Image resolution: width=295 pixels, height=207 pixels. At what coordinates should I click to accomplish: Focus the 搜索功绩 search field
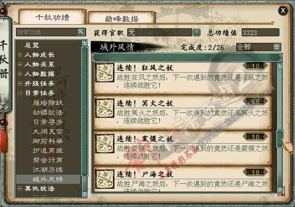pyautogui.click(x=47, y=32)
